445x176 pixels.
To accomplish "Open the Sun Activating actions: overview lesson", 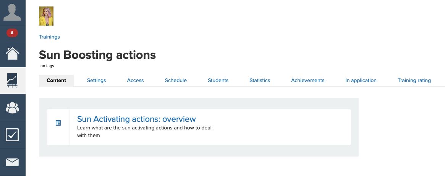I will pos(136,119).
